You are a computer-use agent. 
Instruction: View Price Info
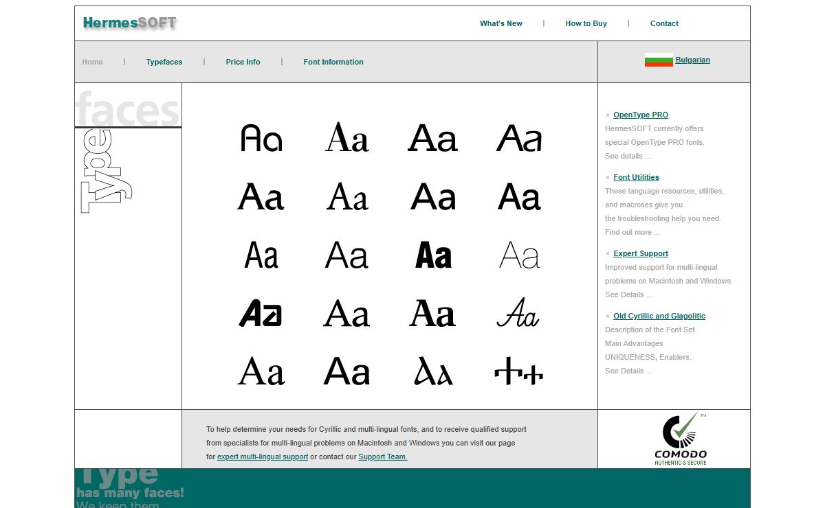(x=243, y=62)
